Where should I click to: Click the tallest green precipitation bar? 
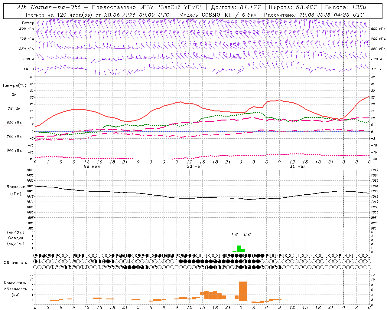coord(239,249)
